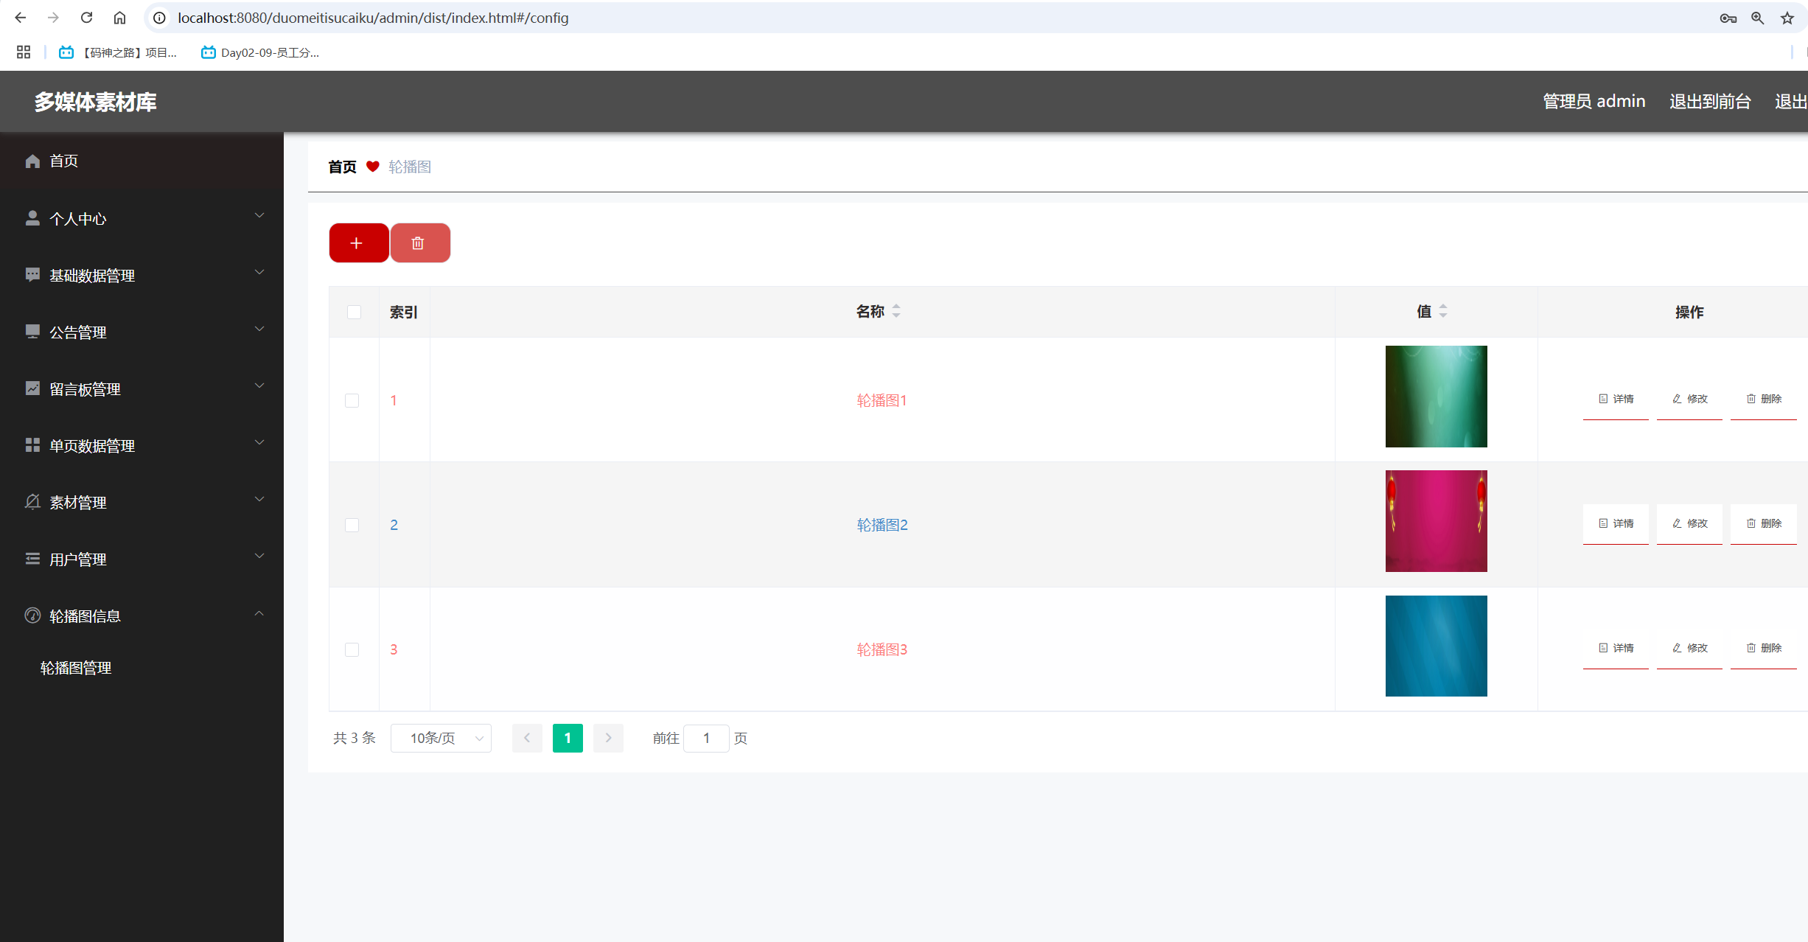
Task: Click the home icon beside 首页 in sidebar
Action: [32, 161]
